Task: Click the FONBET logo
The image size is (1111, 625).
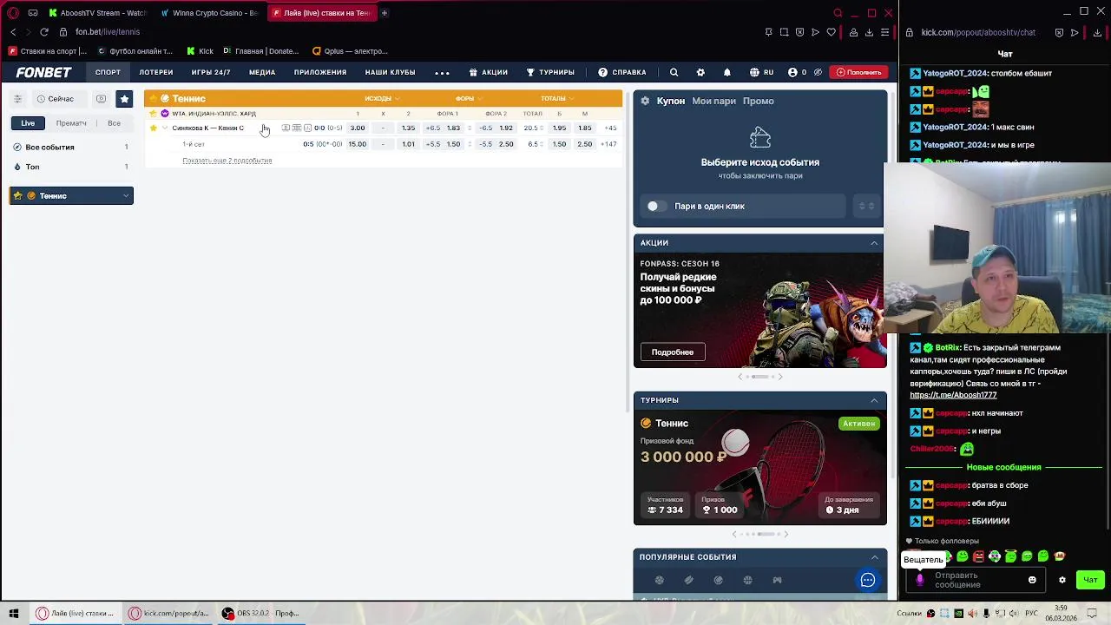Action: pyautogui.click(x=43, y=72)
